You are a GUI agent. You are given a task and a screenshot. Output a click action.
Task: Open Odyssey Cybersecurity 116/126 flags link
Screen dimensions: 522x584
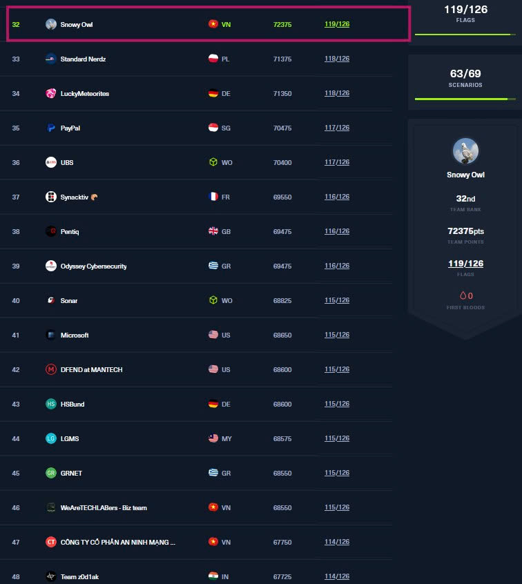click(x=337, y=266)
